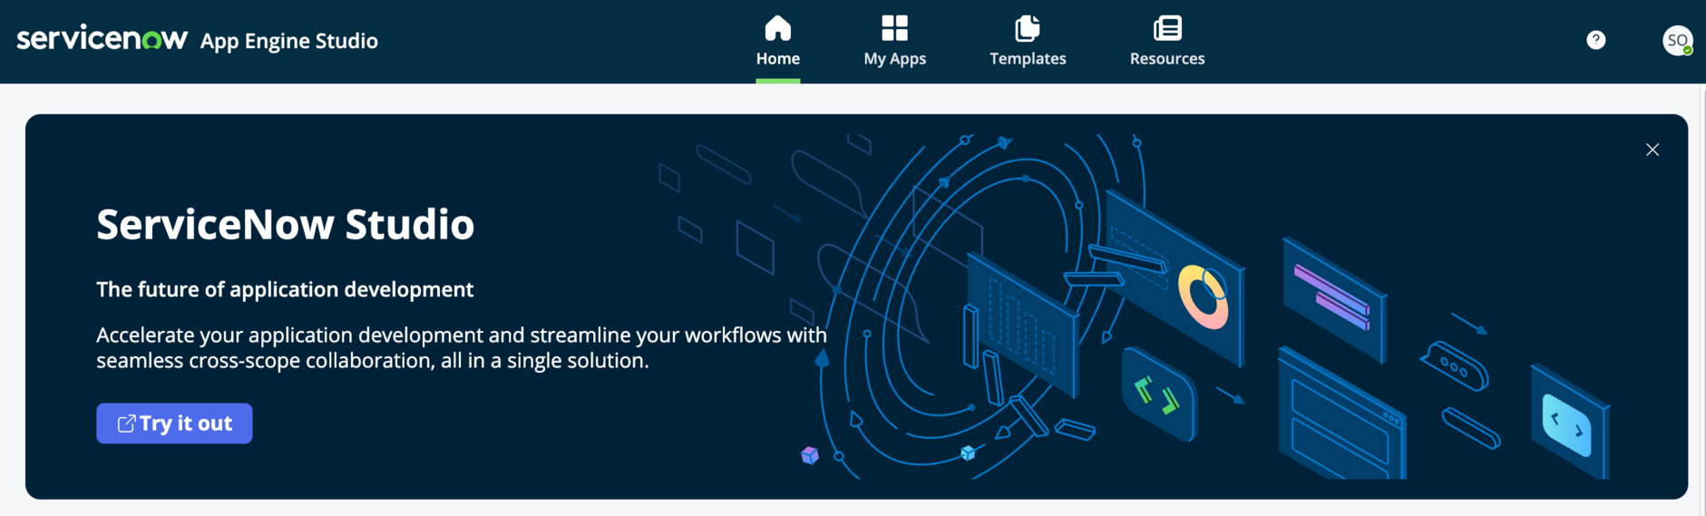The width and height of the screenshot is (1706, 516).
Task: Open the help question mark icon
Action: coord(1596,40)
